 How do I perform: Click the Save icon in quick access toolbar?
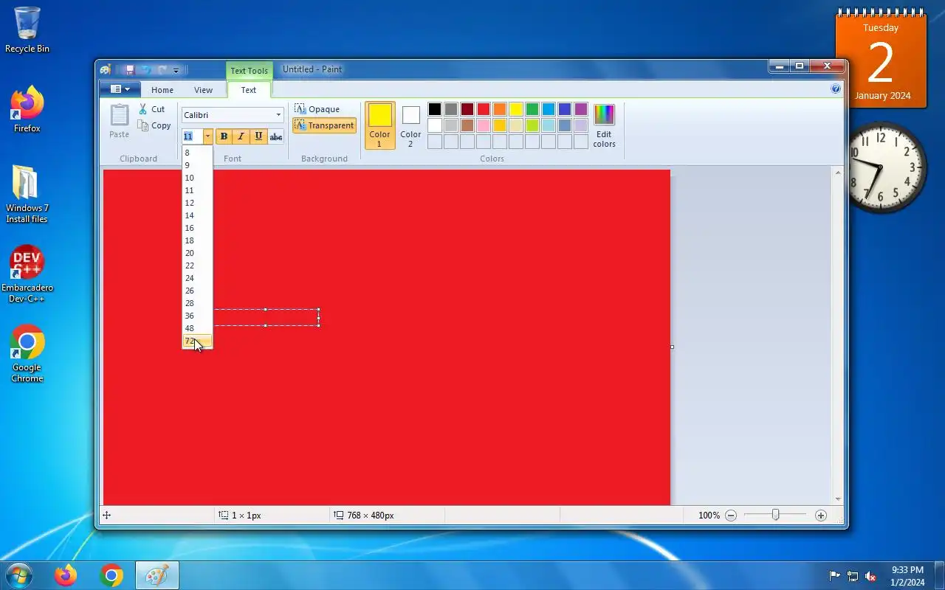[130, 70]
